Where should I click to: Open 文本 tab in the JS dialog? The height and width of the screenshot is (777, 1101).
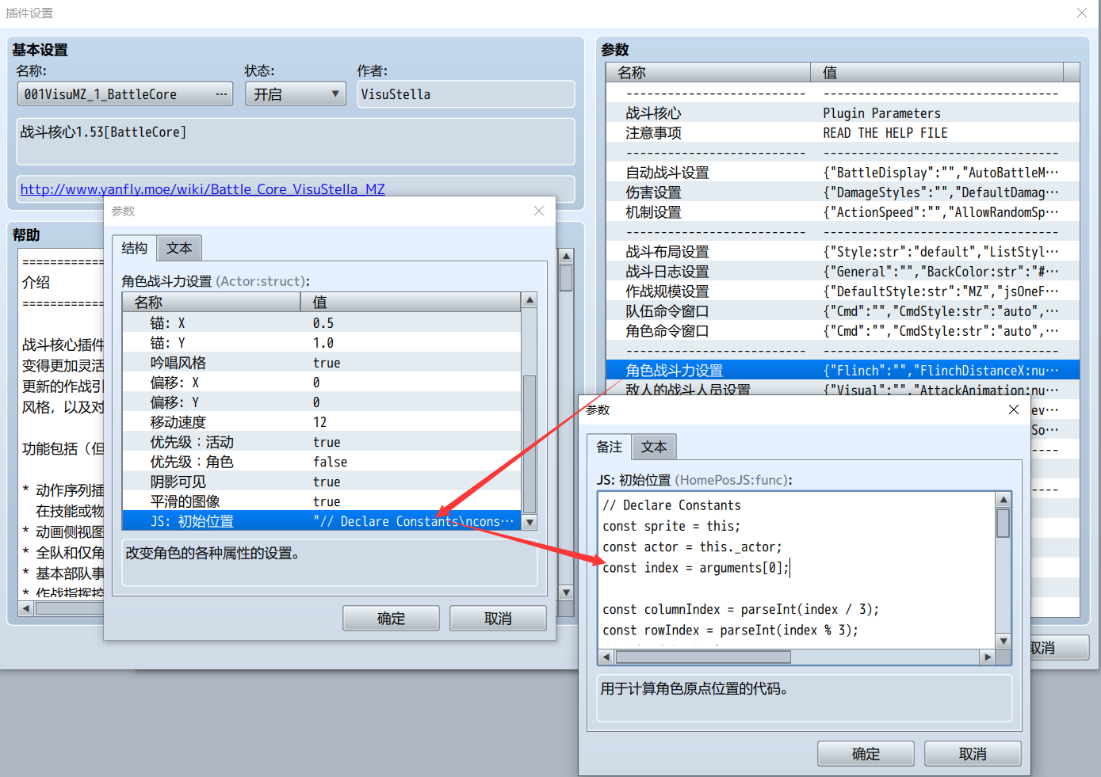click(x=654, y=448)
